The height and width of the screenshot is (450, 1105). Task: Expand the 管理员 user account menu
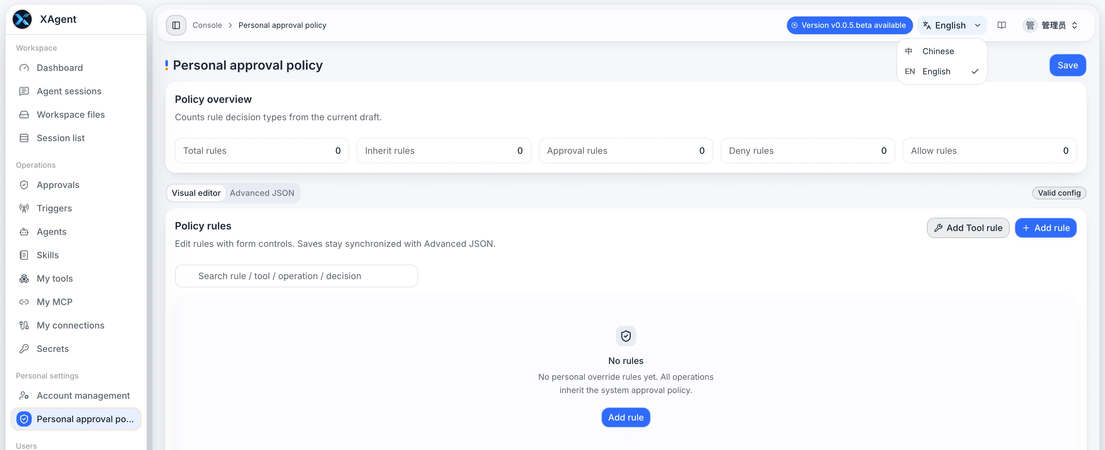pos(1051,25)
